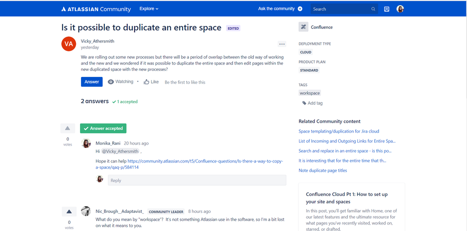Click the VA author avatar
The height and width of the screenshot is (231, 467).
point(68,44)
